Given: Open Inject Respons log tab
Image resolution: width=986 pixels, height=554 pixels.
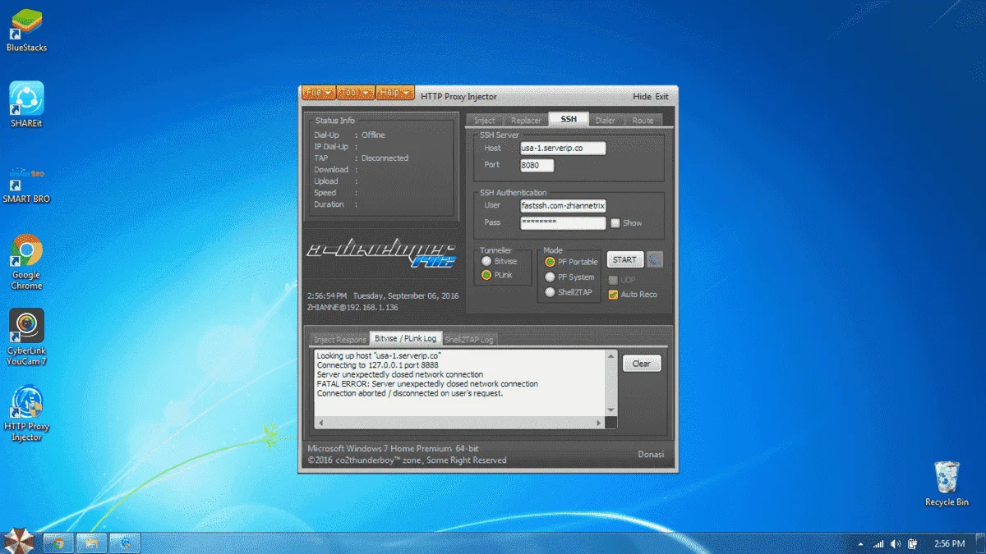Looking at the screenshot, I should coord(339,339).
